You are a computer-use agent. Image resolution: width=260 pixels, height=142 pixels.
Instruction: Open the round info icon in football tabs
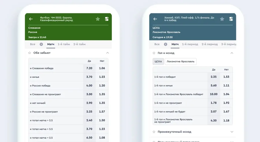tap(41, 44)
